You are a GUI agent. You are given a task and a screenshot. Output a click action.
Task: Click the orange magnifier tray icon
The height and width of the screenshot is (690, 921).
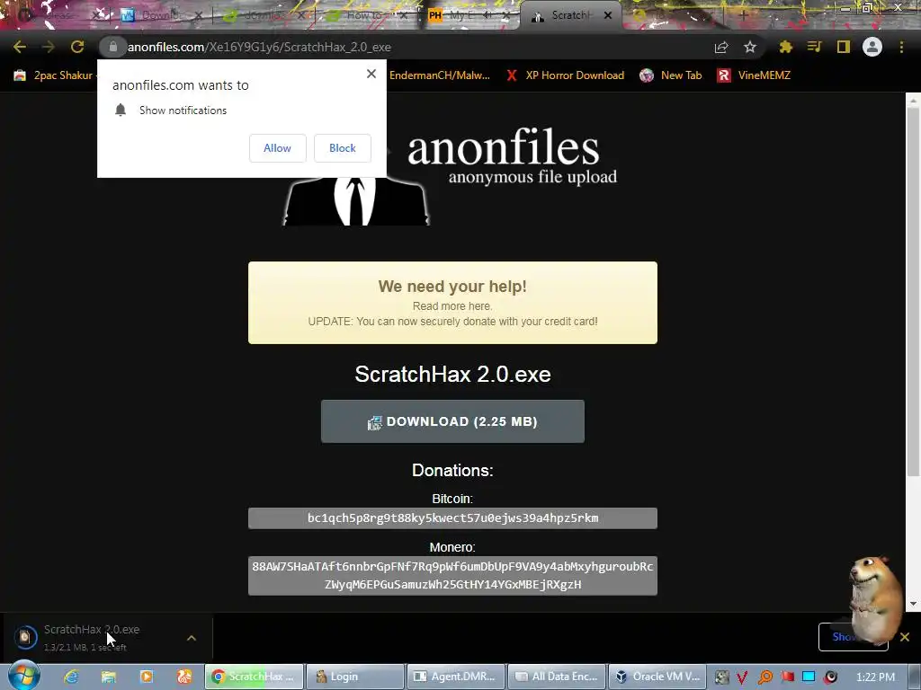coord(765,677)
